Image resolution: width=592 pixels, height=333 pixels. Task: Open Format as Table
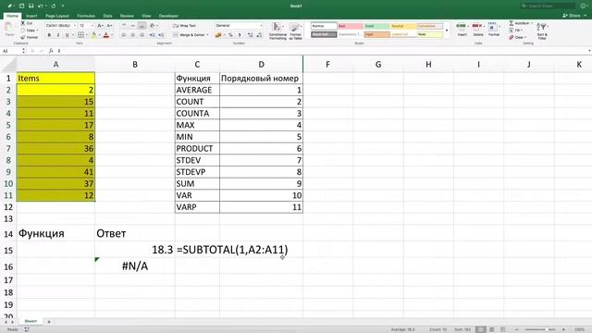pyautogui.click(x=295, y=31)
